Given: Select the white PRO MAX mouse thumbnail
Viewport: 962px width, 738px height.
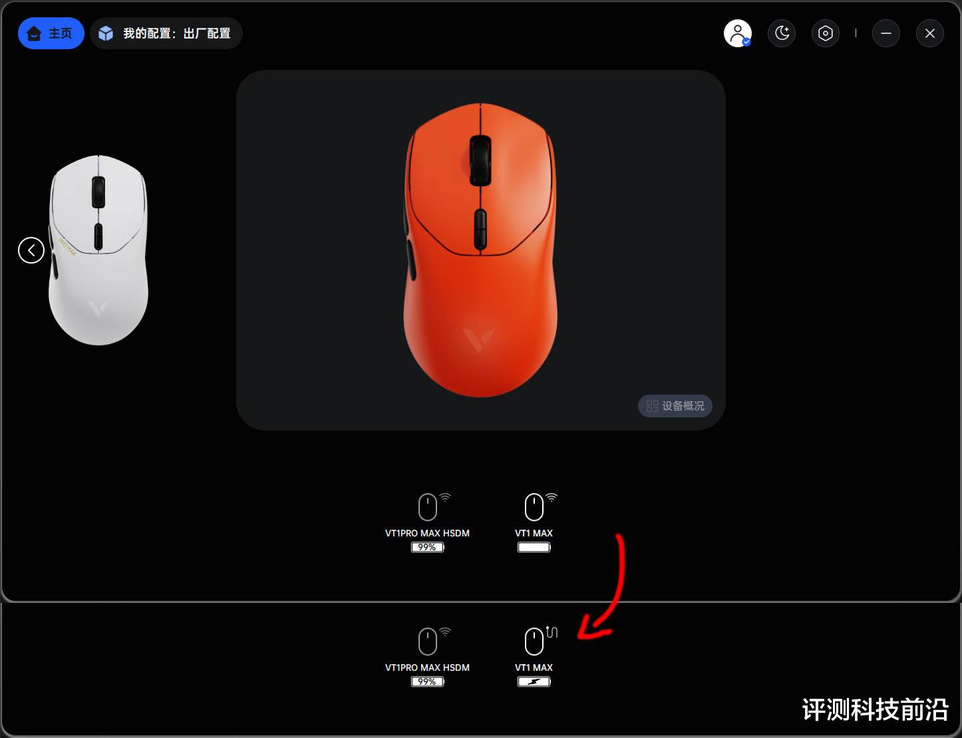Looking at the screenshot, I should (98, 250).
